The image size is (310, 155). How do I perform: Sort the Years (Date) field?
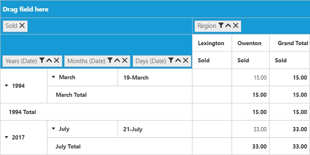[x=49, y=61]
